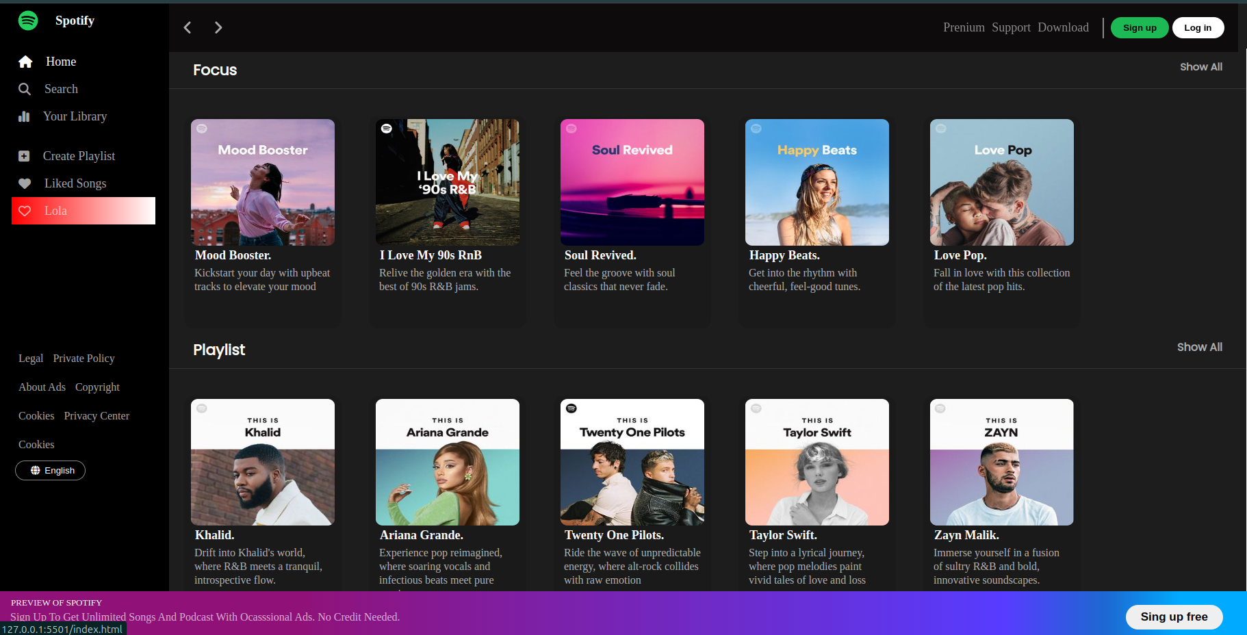Open the This Is Taylor Swift cover
This screenshot has width=1247, height=635.
[x=817, y=463]
